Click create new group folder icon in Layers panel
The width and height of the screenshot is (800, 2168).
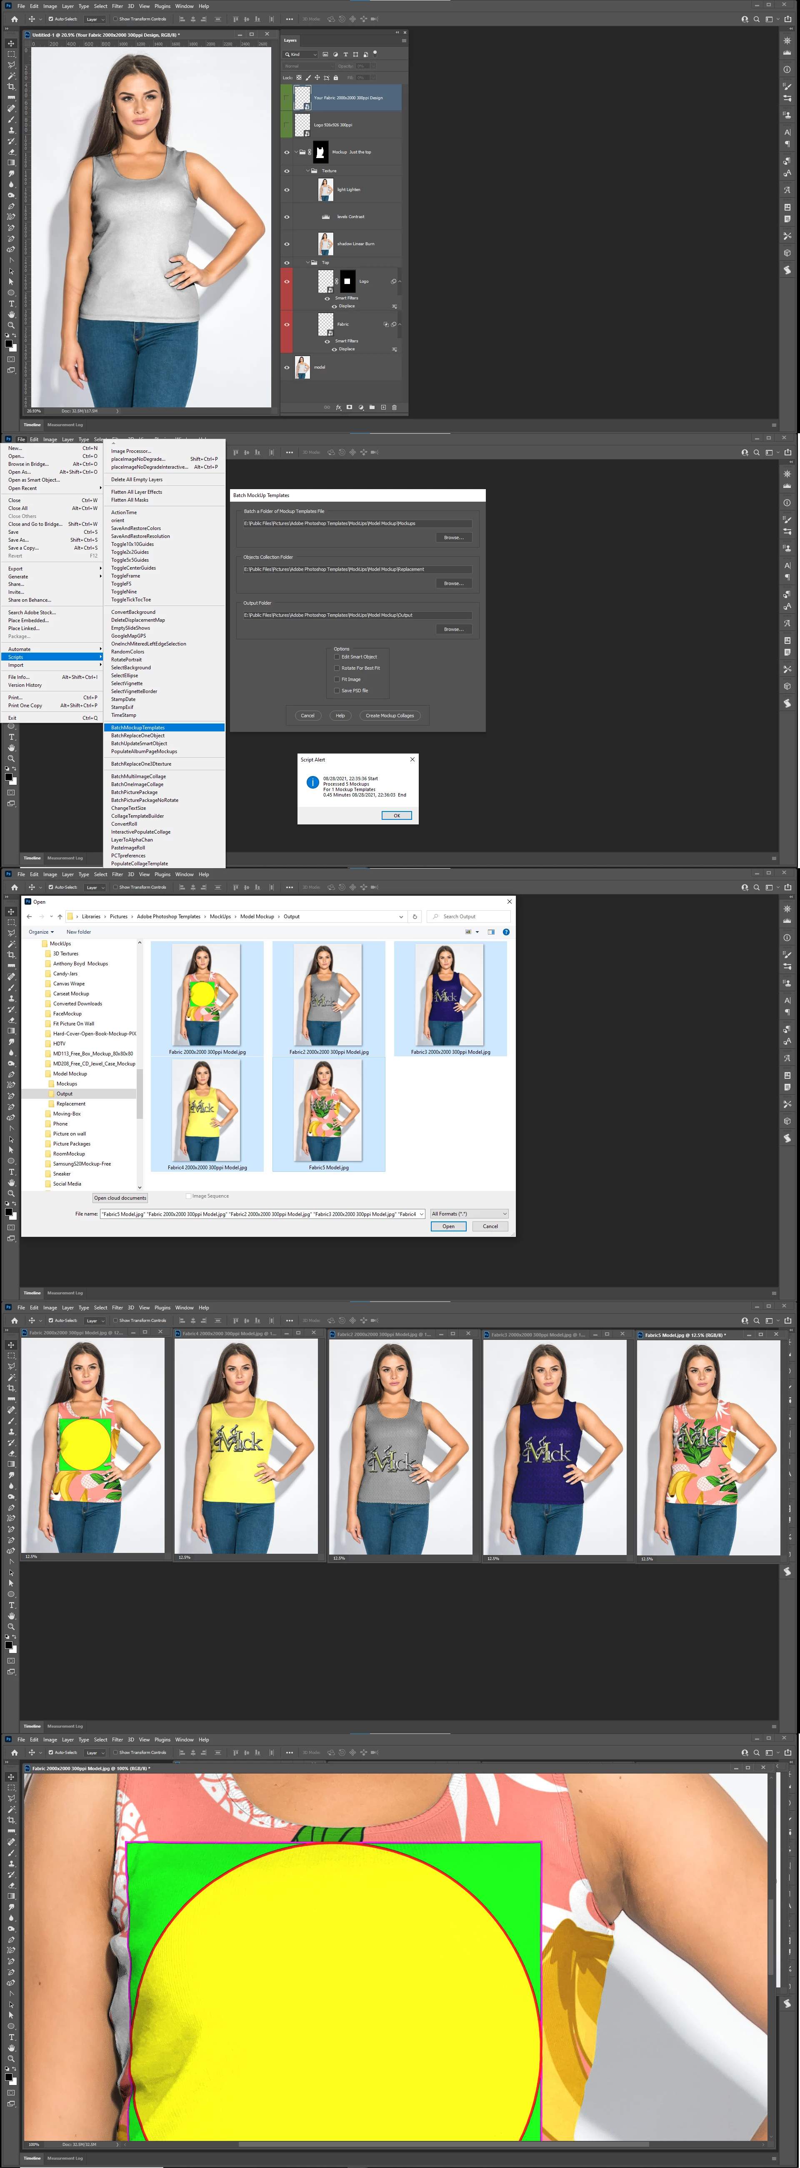pyautogui.click(x=372, y=407)
